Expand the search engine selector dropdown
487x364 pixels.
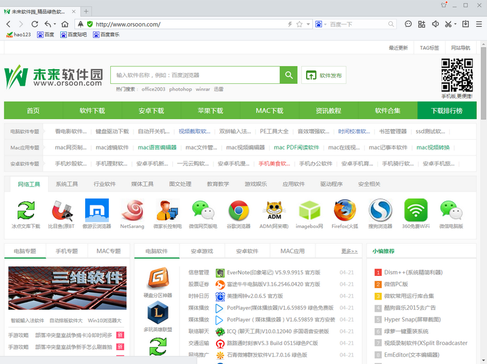(325, 24)
